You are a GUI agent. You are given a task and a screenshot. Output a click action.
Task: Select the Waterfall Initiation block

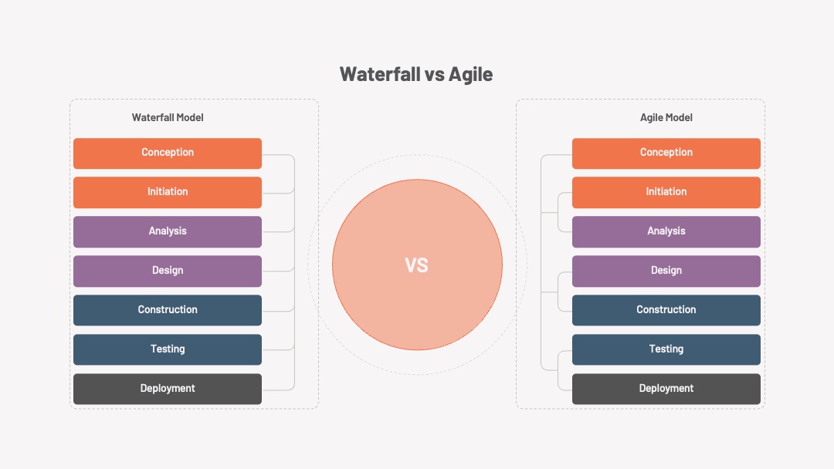(x=168, y=192)
